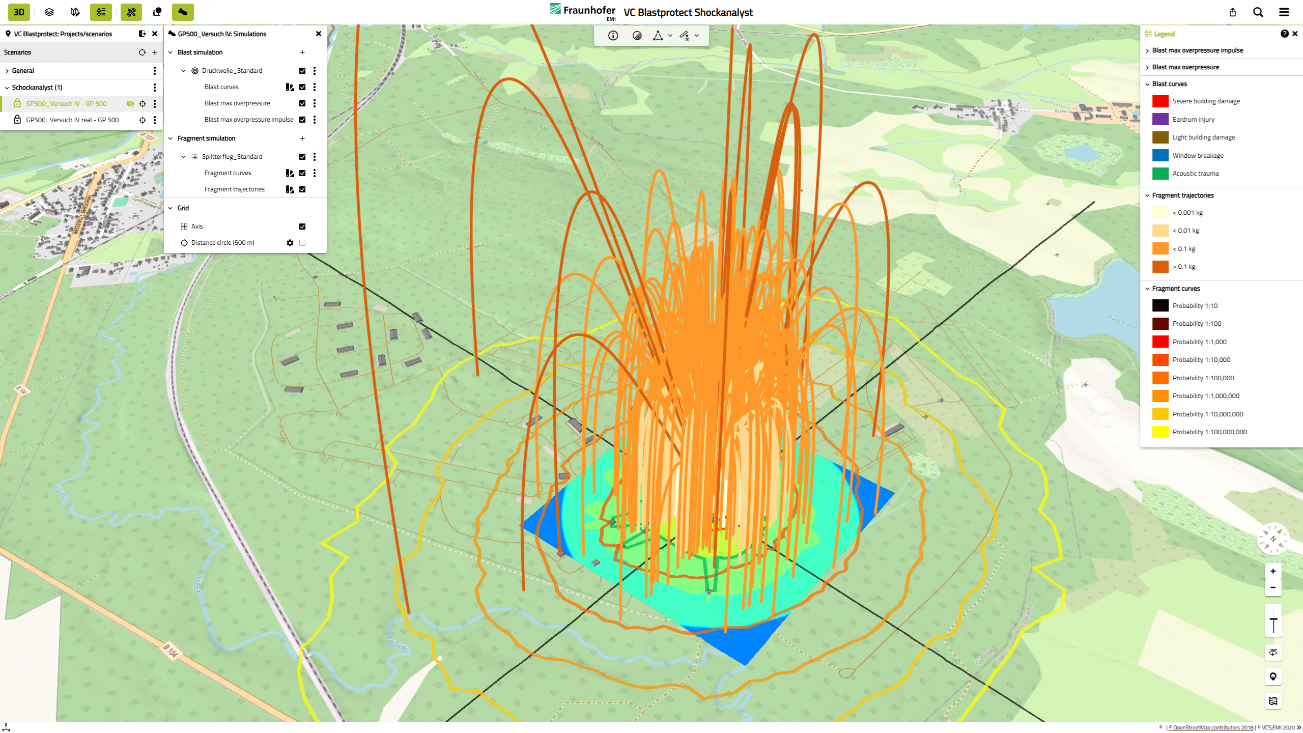Toggle the 3D view mode button
Screen dimensions: 1303x733
[x=19, y=12]
